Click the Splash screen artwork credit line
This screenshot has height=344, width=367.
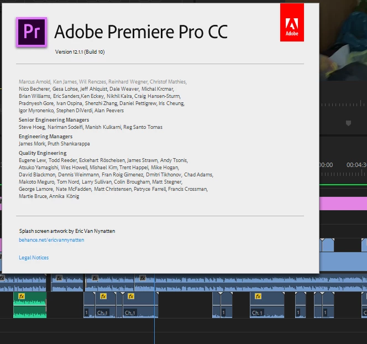click(67, 231)
